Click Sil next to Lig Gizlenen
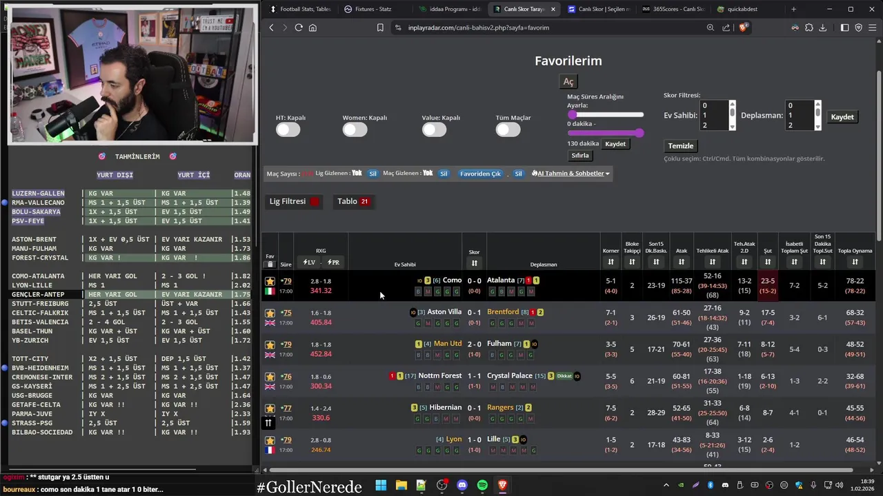The width and height of the screenshot is (883, 496). tap(373, 174)
